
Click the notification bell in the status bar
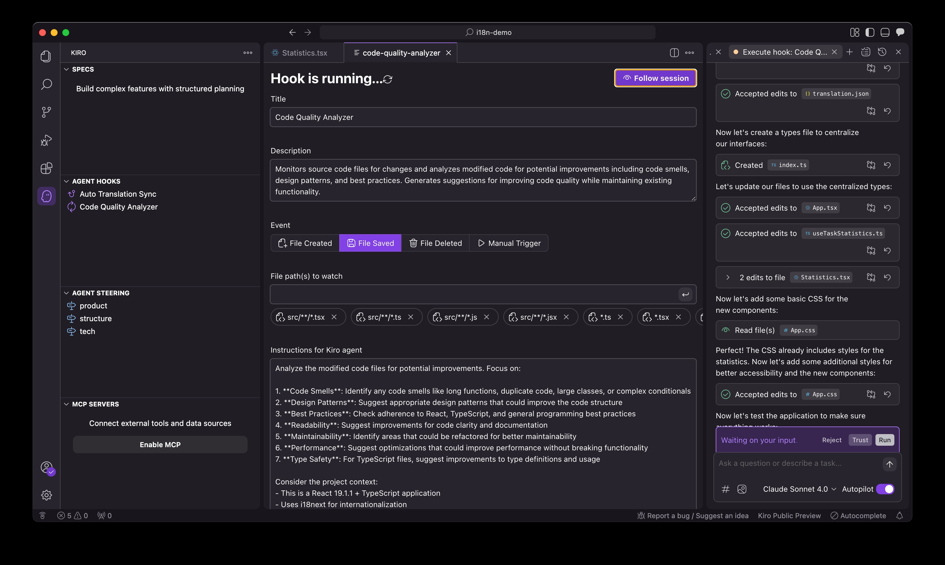point(900,516)
